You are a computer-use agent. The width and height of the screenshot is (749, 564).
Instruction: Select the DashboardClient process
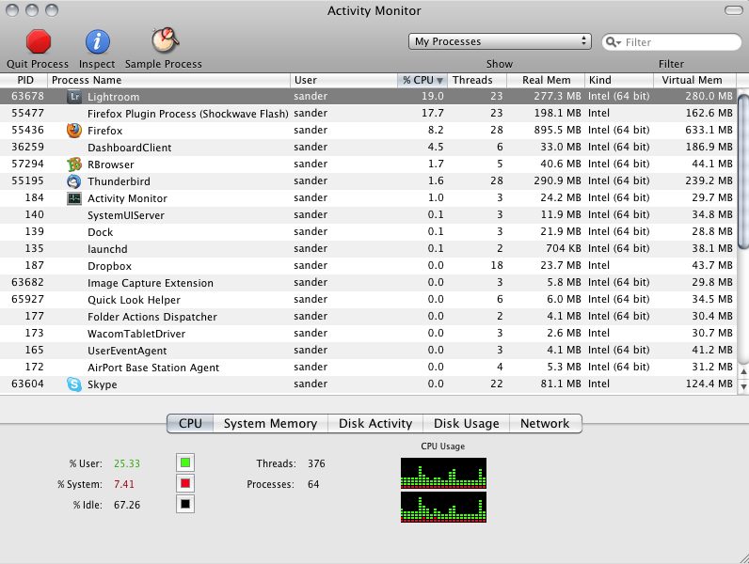[368, 147]
